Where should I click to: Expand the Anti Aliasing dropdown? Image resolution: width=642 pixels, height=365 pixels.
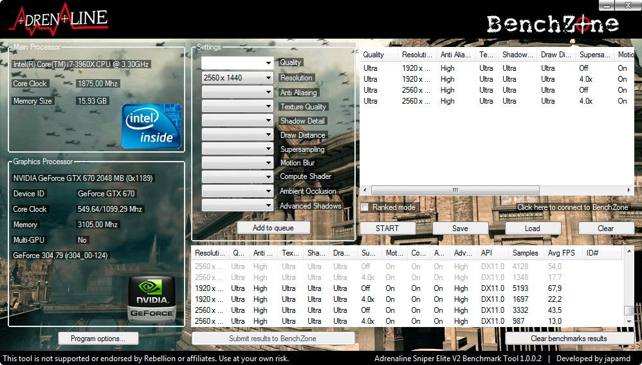pyautogui.click(x=237, y=92)
